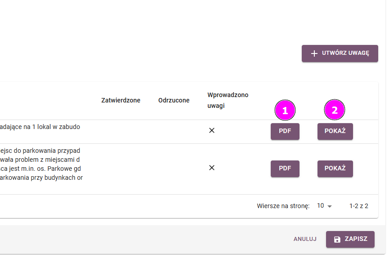Click the X mark in the second row

click(212, 168)
